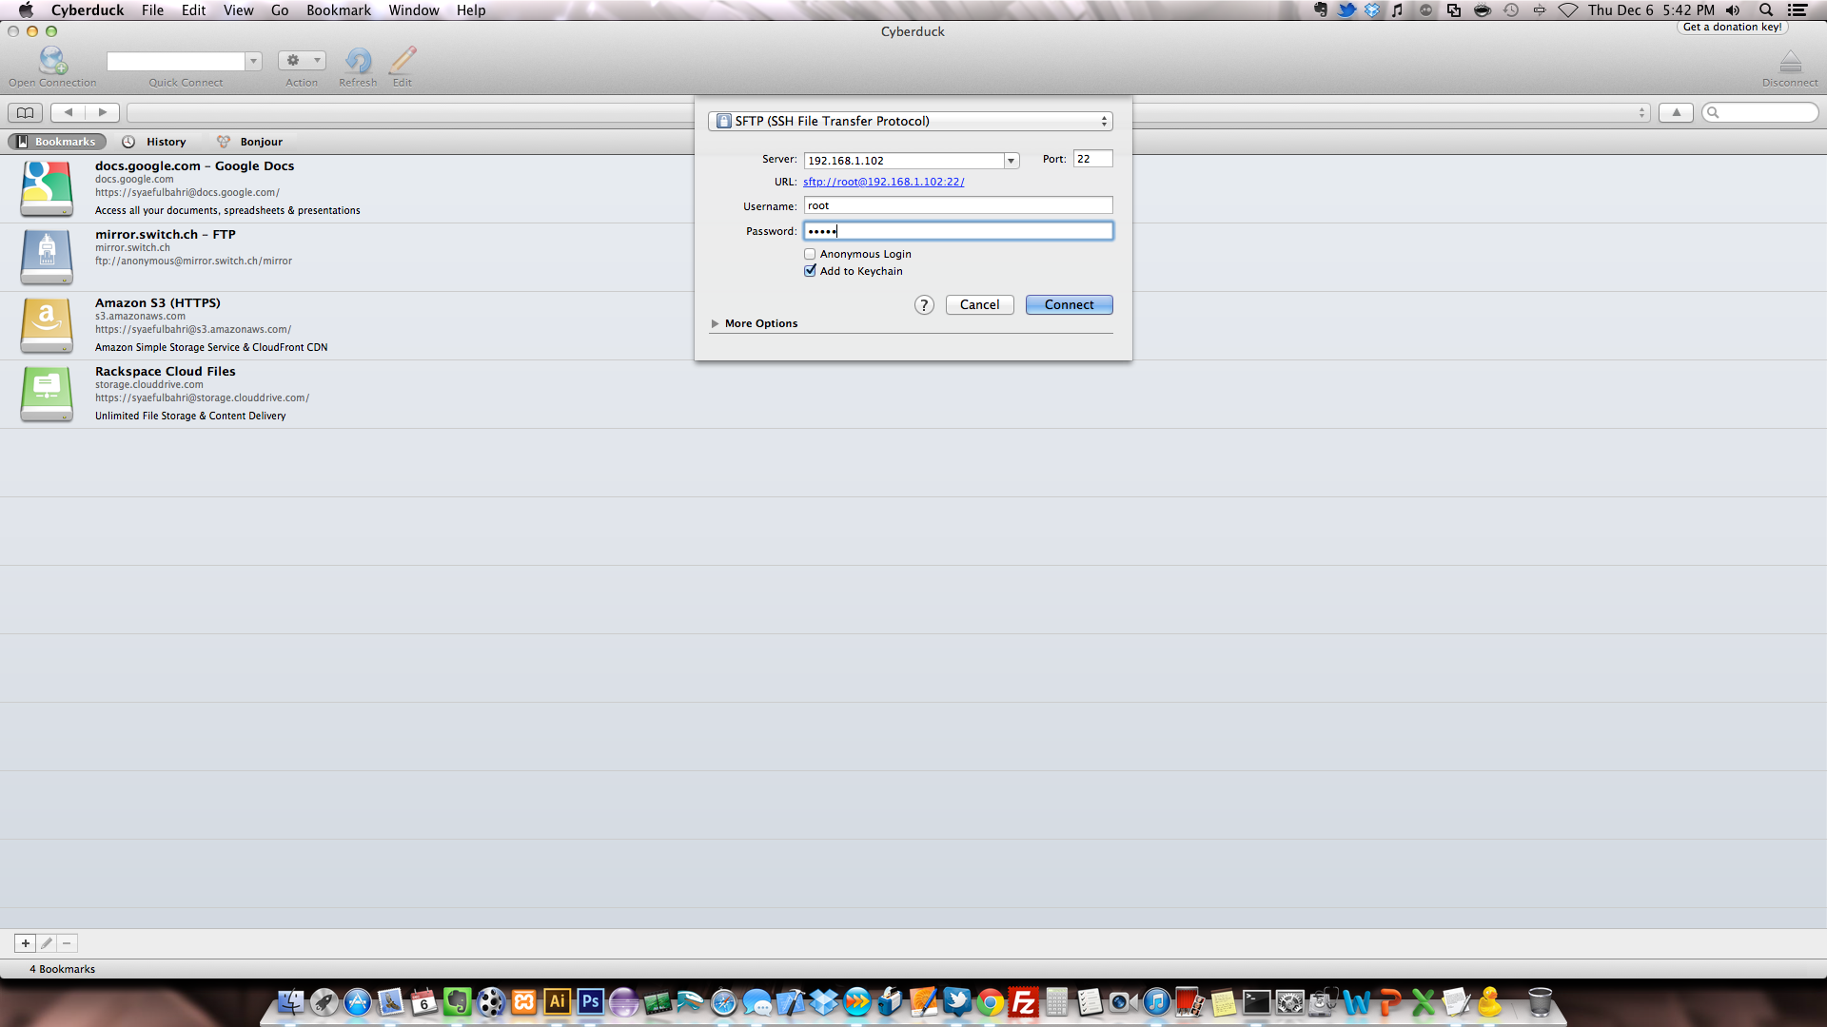
Task: Click the Open Connection globe icon
Action: (52, 61)
